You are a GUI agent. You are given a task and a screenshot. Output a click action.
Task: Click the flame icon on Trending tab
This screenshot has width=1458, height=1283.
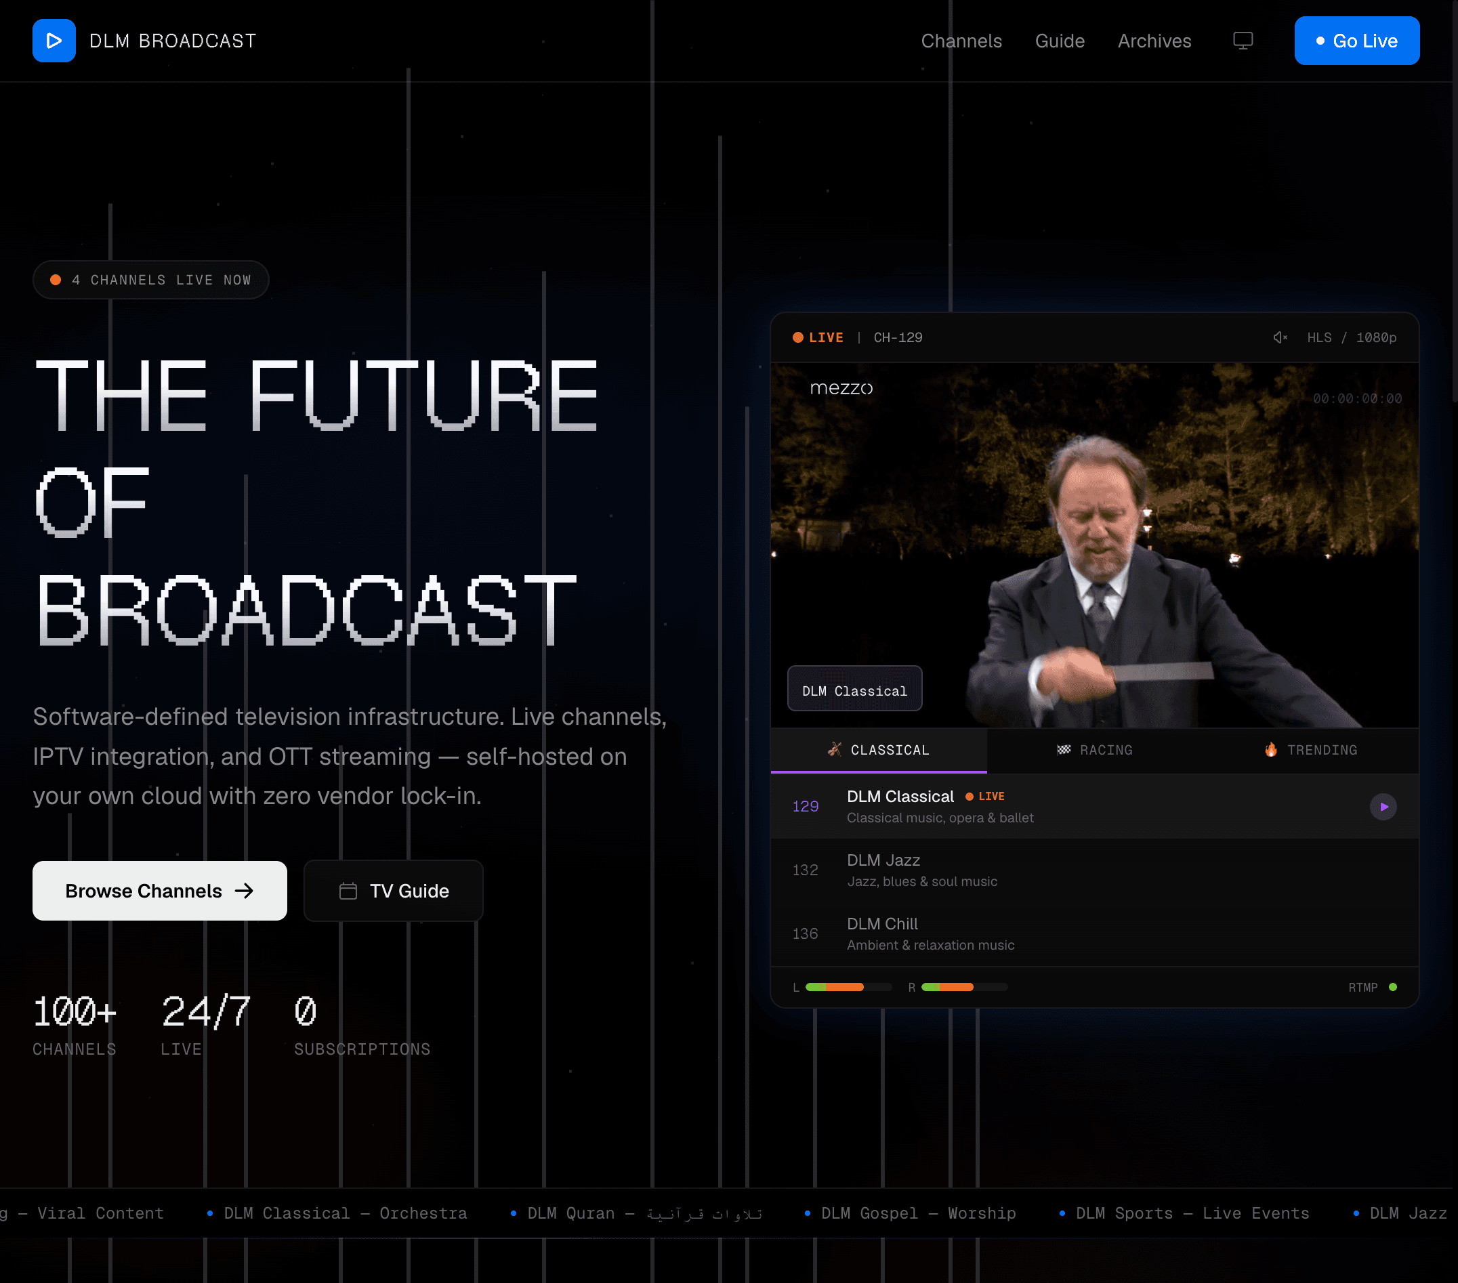[1271, 750]
